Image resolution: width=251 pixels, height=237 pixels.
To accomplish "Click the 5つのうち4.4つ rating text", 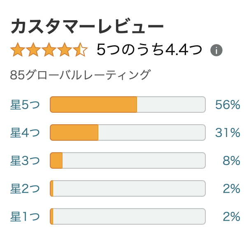I will click(x=149, y=50).
